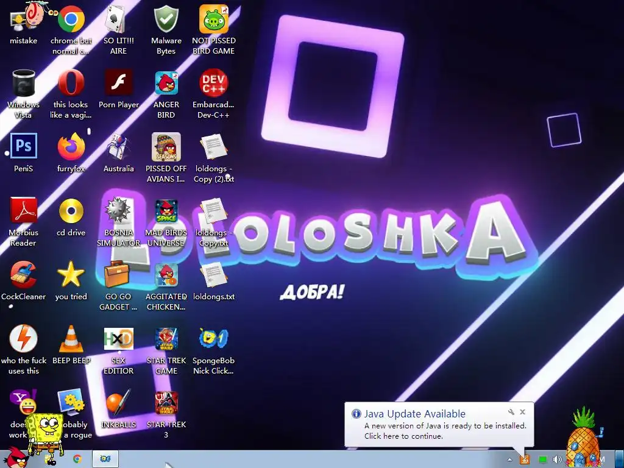The width and height of the screenshot is (624, 468).
Task: Launch the red Opera browser icon
Action: [x=71, y=83]
